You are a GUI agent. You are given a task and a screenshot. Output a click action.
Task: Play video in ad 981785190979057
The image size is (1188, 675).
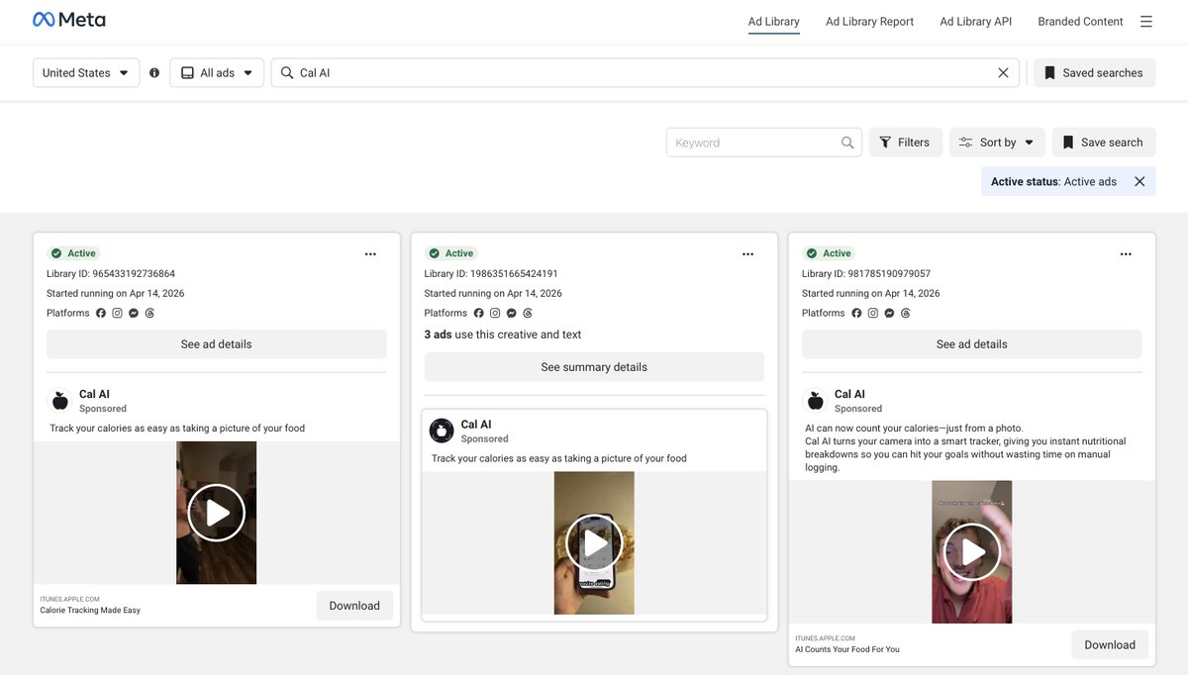(972, 552)
